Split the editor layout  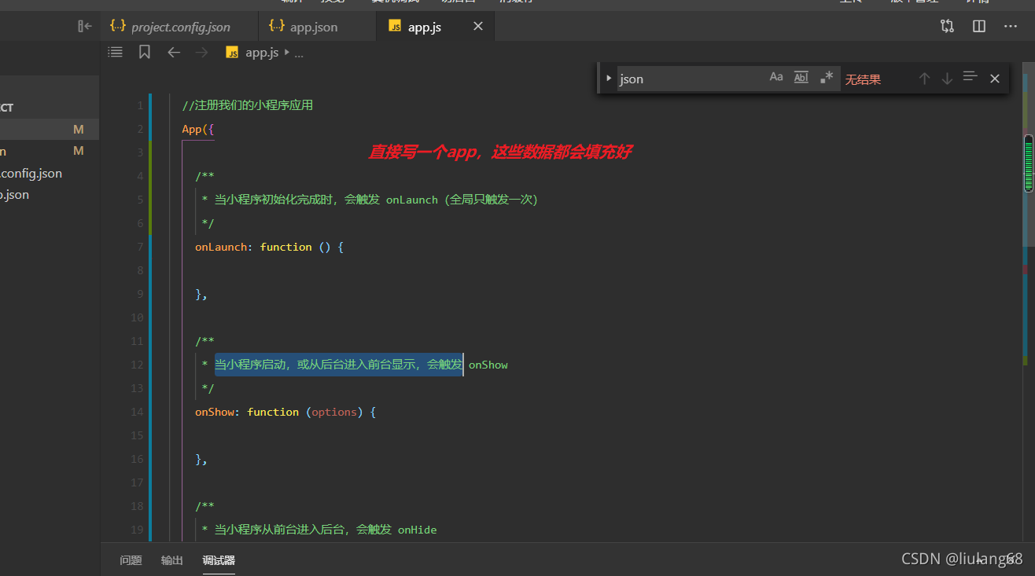(979, 26)
